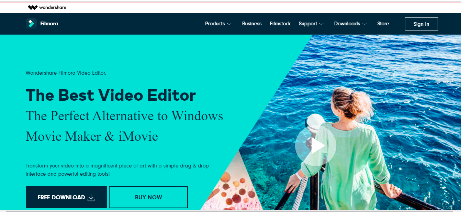Viewport: 461px width, 212px height.
Task: Click the download arrow icon on Free Download
Action: click(x=91, y=197)
